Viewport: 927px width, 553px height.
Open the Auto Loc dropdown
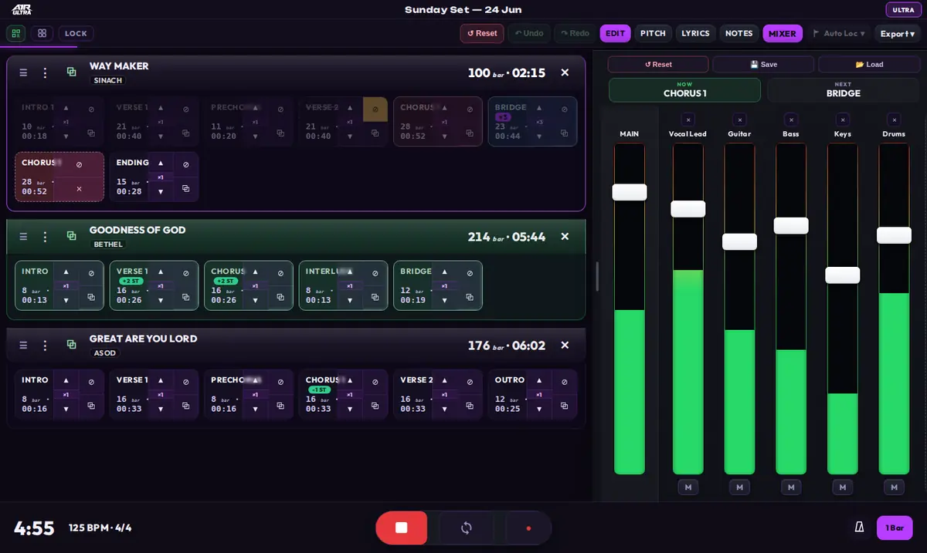tap(839, 33)
